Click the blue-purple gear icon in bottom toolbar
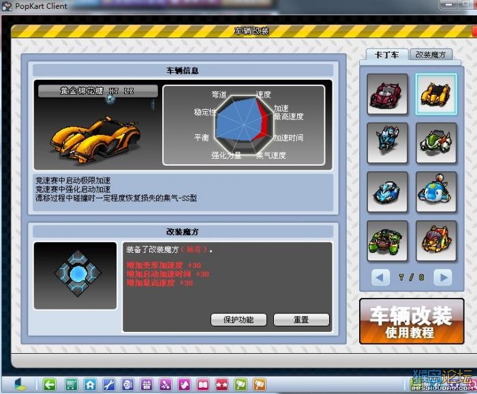 click(127, 385)
